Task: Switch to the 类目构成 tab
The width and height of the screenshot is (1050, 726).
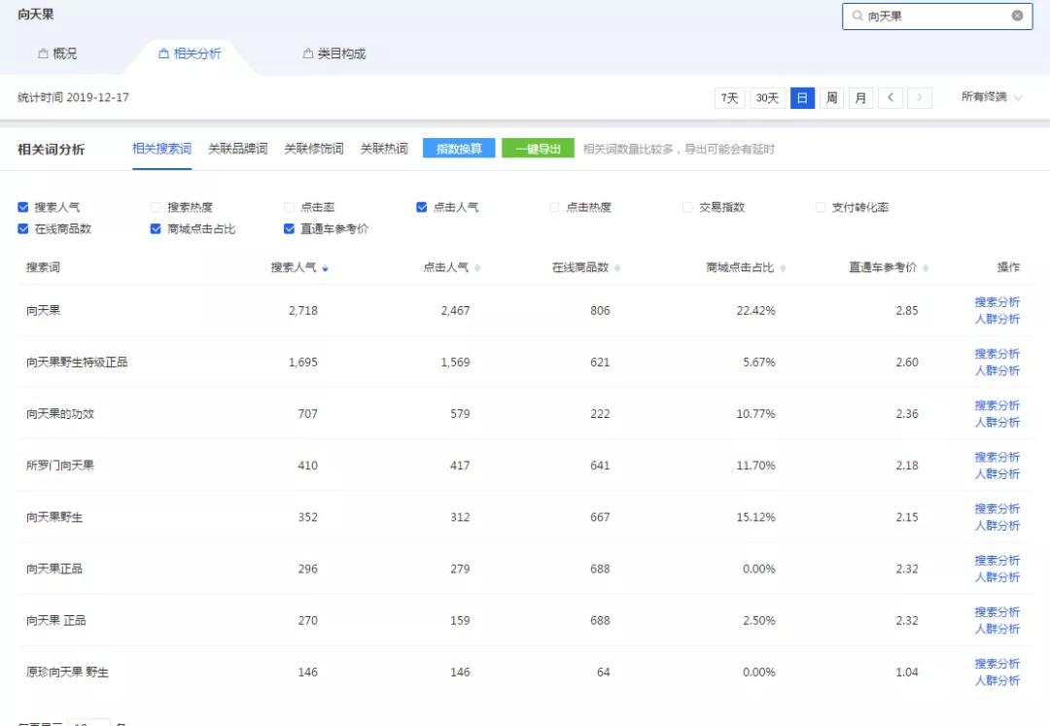Action: coord(331,53)
